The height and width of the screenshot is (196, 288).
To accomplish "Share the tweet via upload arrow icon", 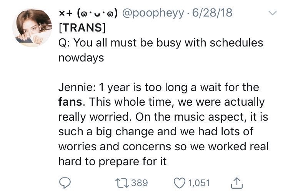I will coord(237,183).
